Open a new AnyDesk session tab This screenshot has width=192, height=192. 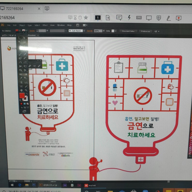click(x=47, y=9)
